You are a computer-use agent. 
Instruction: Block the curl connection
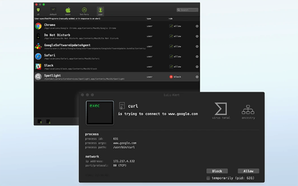(217, 171)
